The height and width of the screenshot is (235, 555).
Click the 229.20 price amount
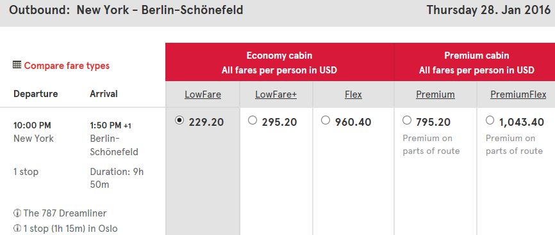(206, 122)
